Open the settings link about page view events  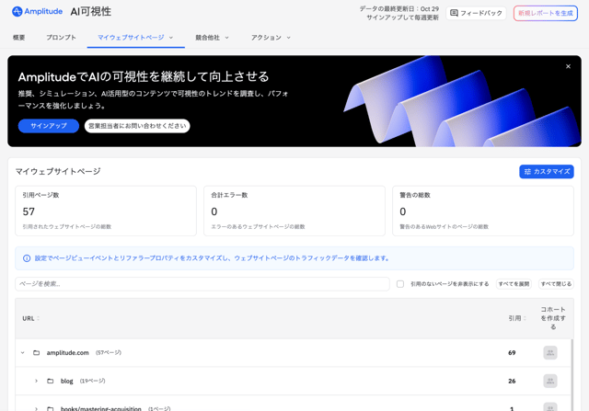[x=212, y=258]
